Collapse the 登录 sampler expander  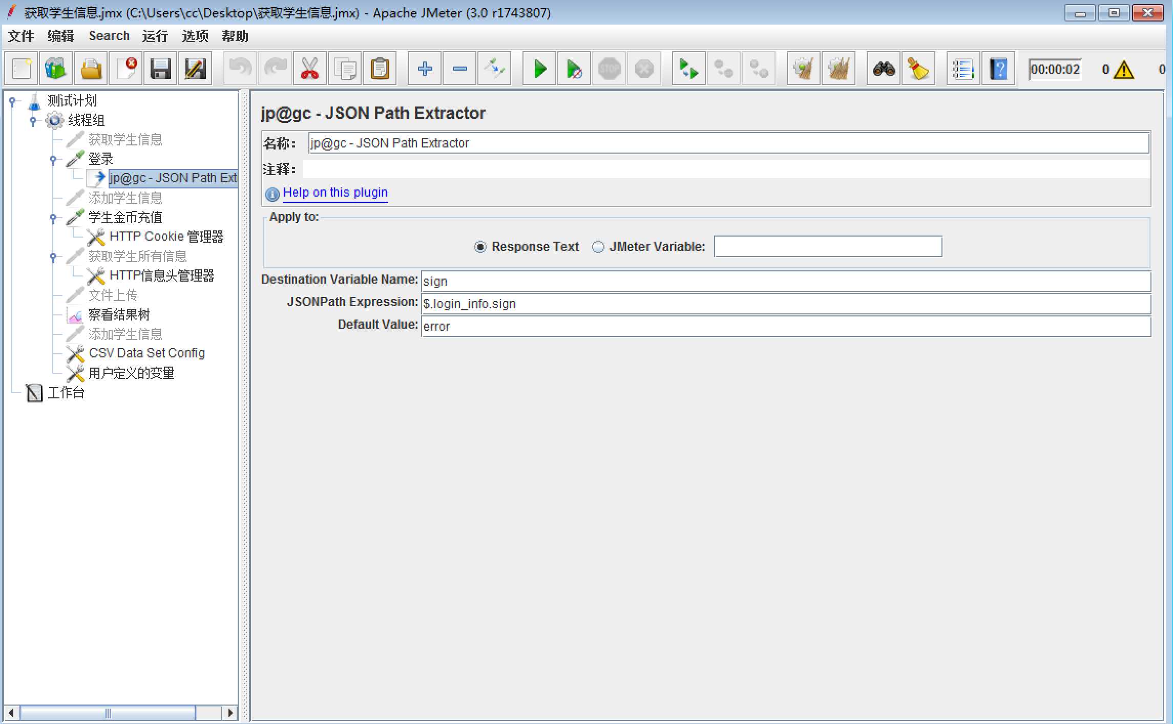pos(53,160)
